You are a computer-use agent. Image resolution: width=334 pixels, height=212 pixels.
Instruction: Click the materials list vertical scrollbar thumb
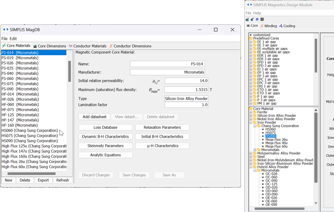tap(70, 71)
